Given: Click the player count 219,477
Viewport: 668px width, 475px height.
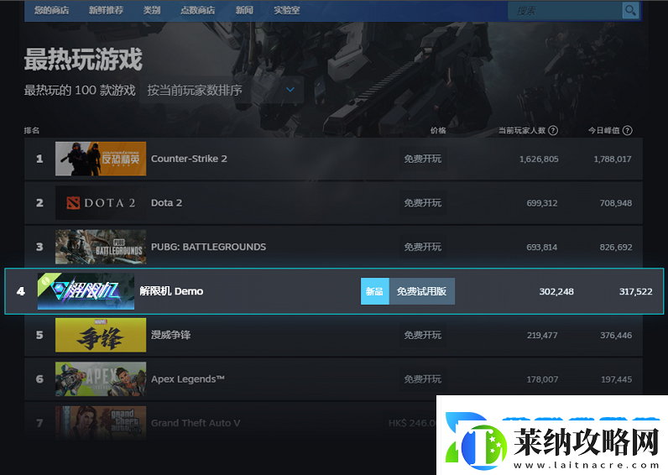Looking at the screenshot, I should click(x=542, y=335).
